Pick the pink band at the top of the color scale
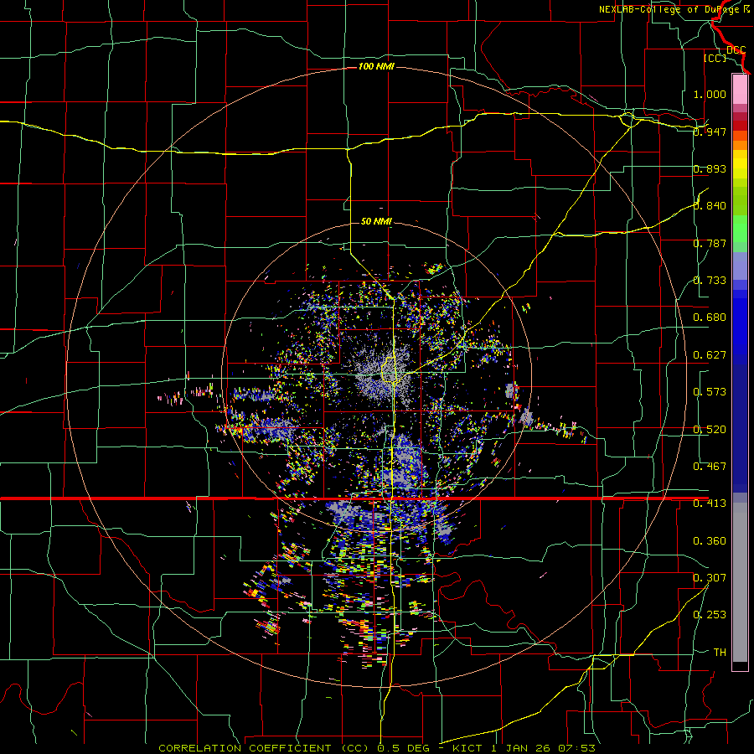 tap(740, 89)
